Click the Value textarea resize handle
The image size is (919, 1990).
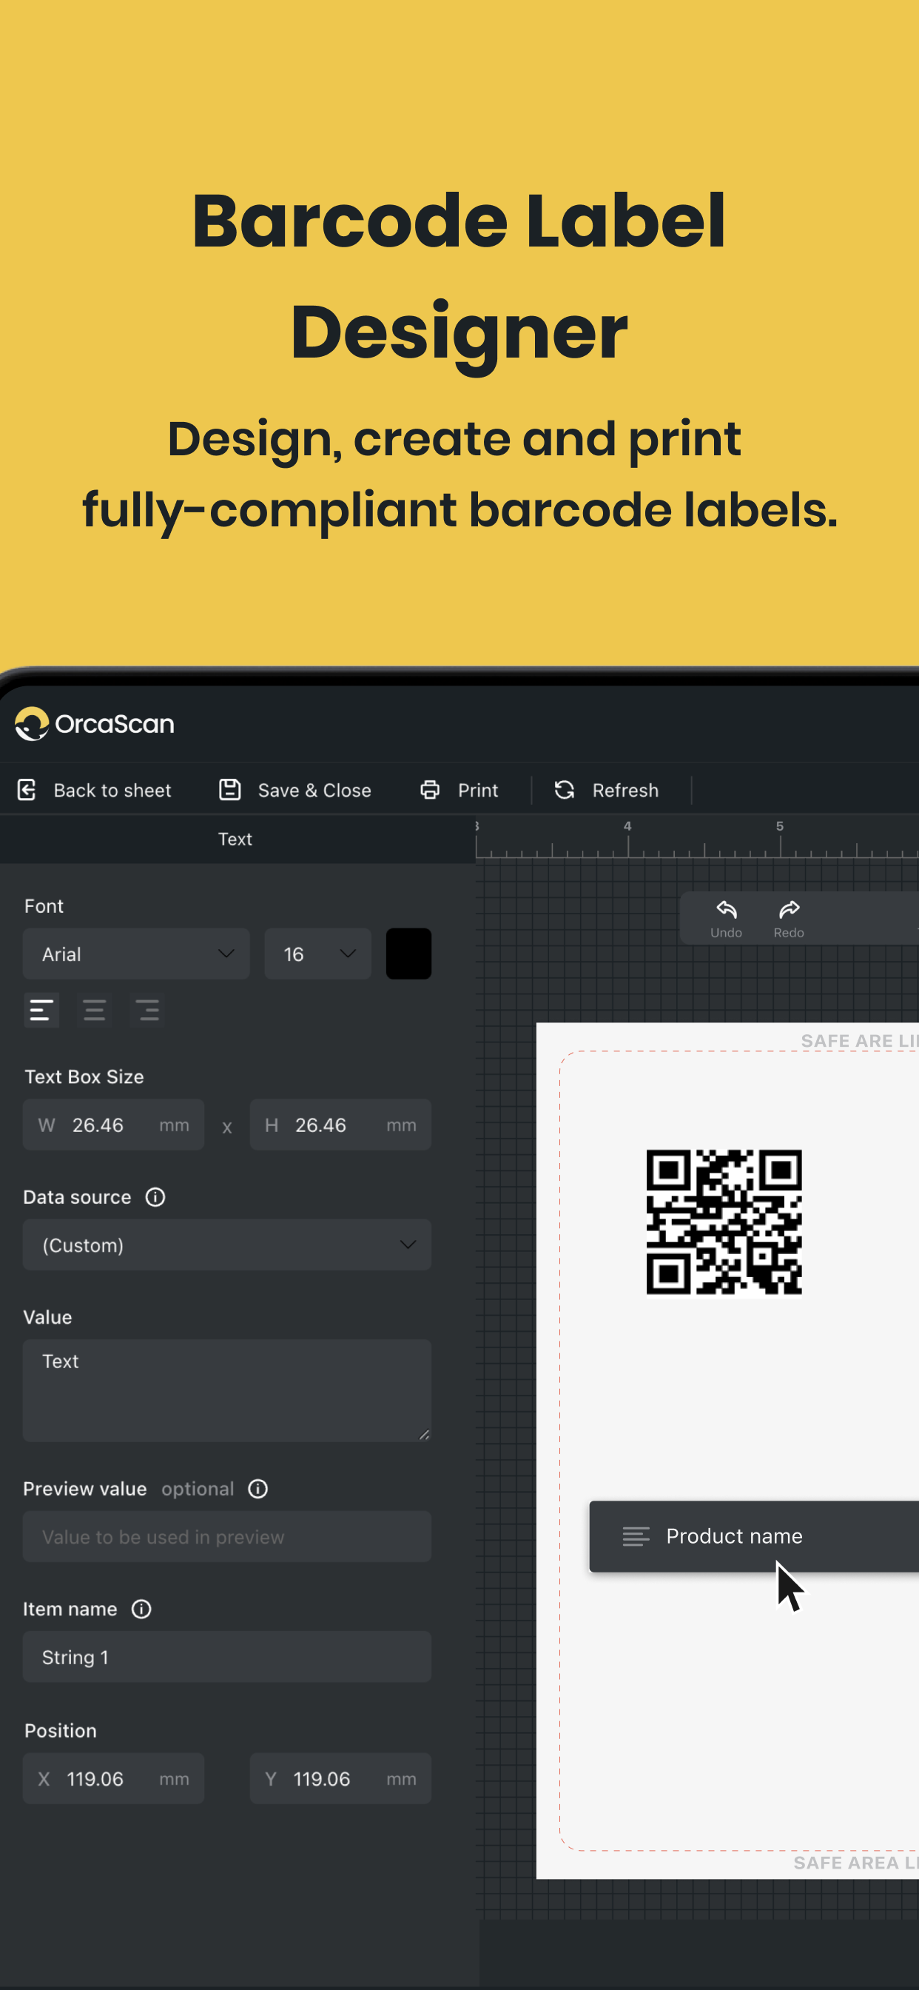point(424,1435)
